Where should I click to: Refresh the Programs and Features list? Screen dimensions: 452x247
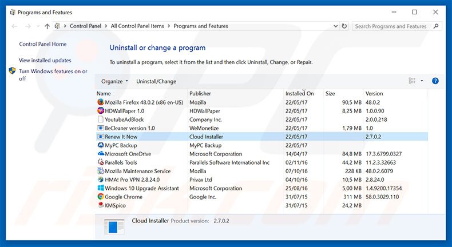point(344,26)
